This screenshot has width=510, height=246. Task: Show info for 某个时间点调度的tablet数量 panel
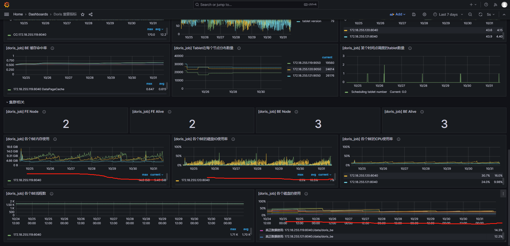point(410,48)
